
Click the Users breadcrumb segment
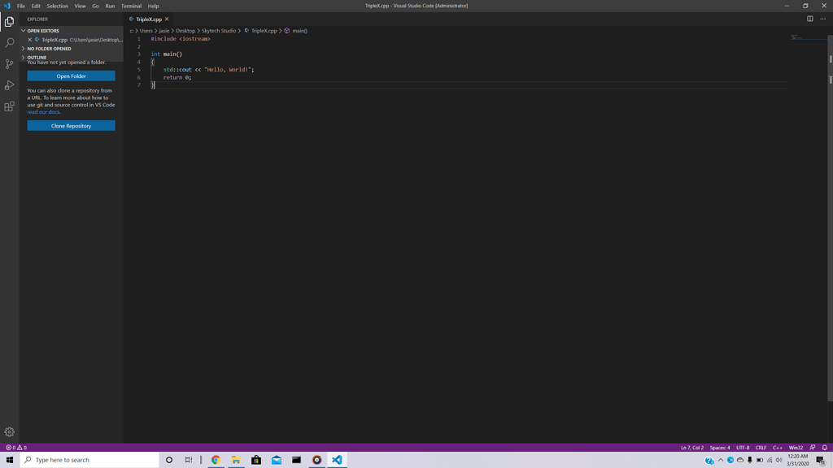click(146, 31)
